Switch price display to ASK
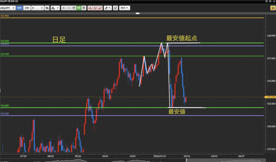 [x=27, y=8]
